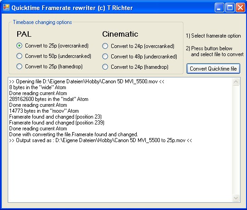247x210 pixels.
Task: Choose PAL Convert to 25p (framedrop)
Action: (49, 67)
